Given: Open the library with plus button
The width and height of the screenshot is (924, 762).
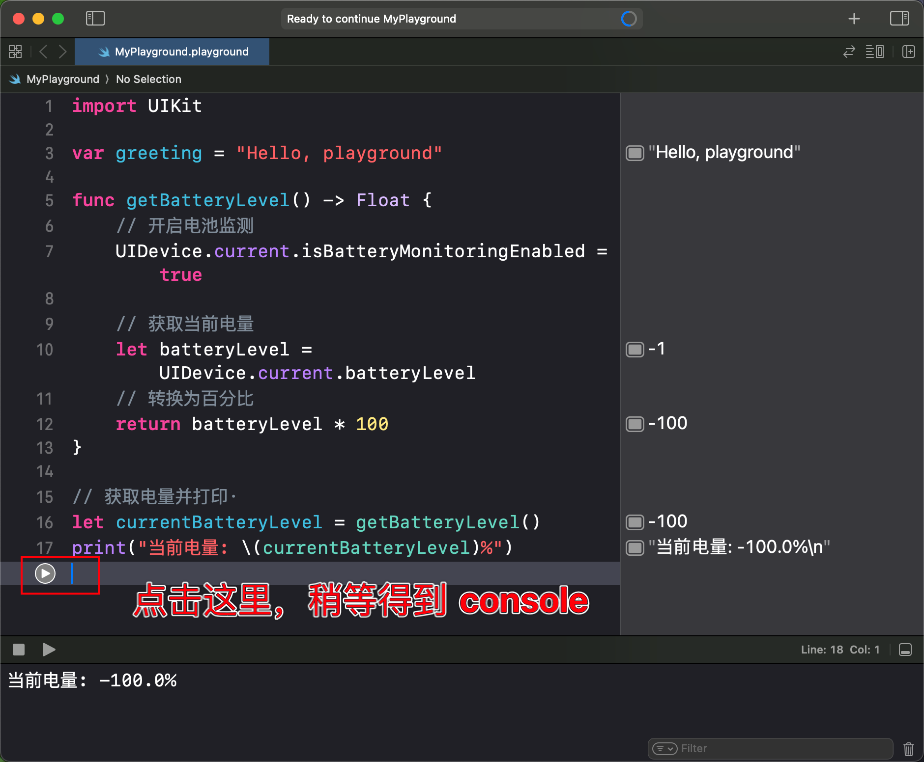Looking at the screenshot, I should [854, 19].
